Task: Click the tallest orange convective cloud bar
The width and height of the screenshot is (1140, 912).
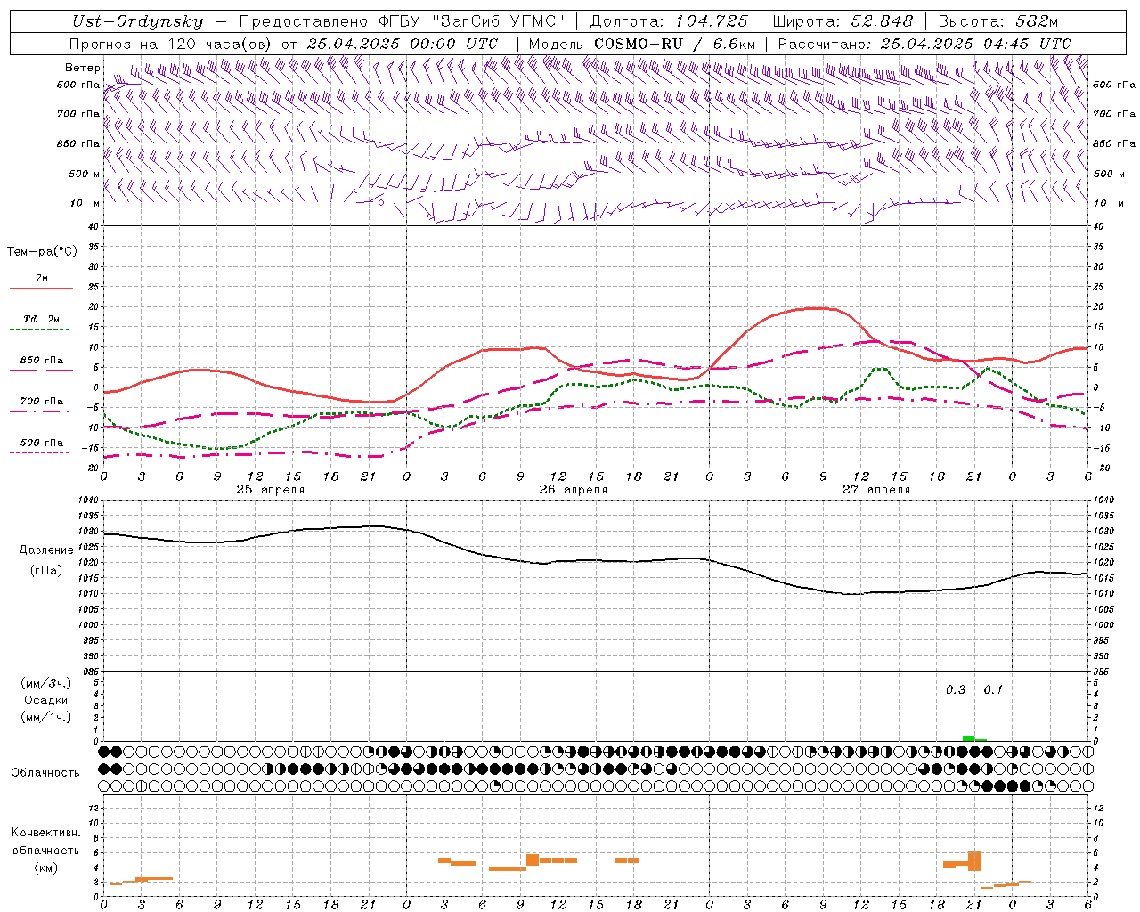Action: [x=974, y=860]
